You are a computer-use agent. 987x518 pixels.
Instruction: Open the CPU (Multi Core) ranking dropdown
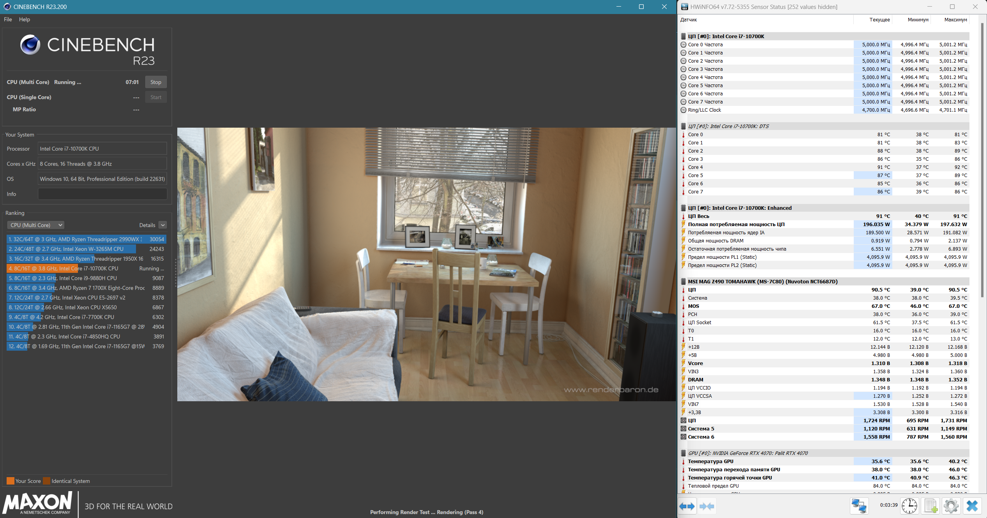[36, 225]
